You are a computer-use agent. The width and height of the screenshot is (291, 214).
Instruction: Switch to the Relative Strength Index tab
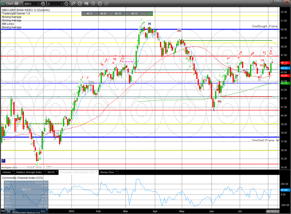coord(29,172)
